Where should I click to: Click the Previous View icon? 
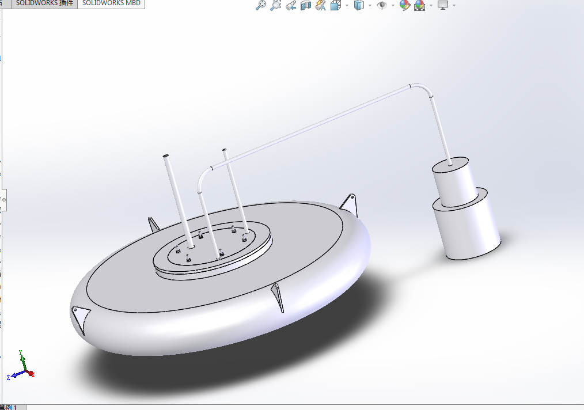tap(291, 5)
